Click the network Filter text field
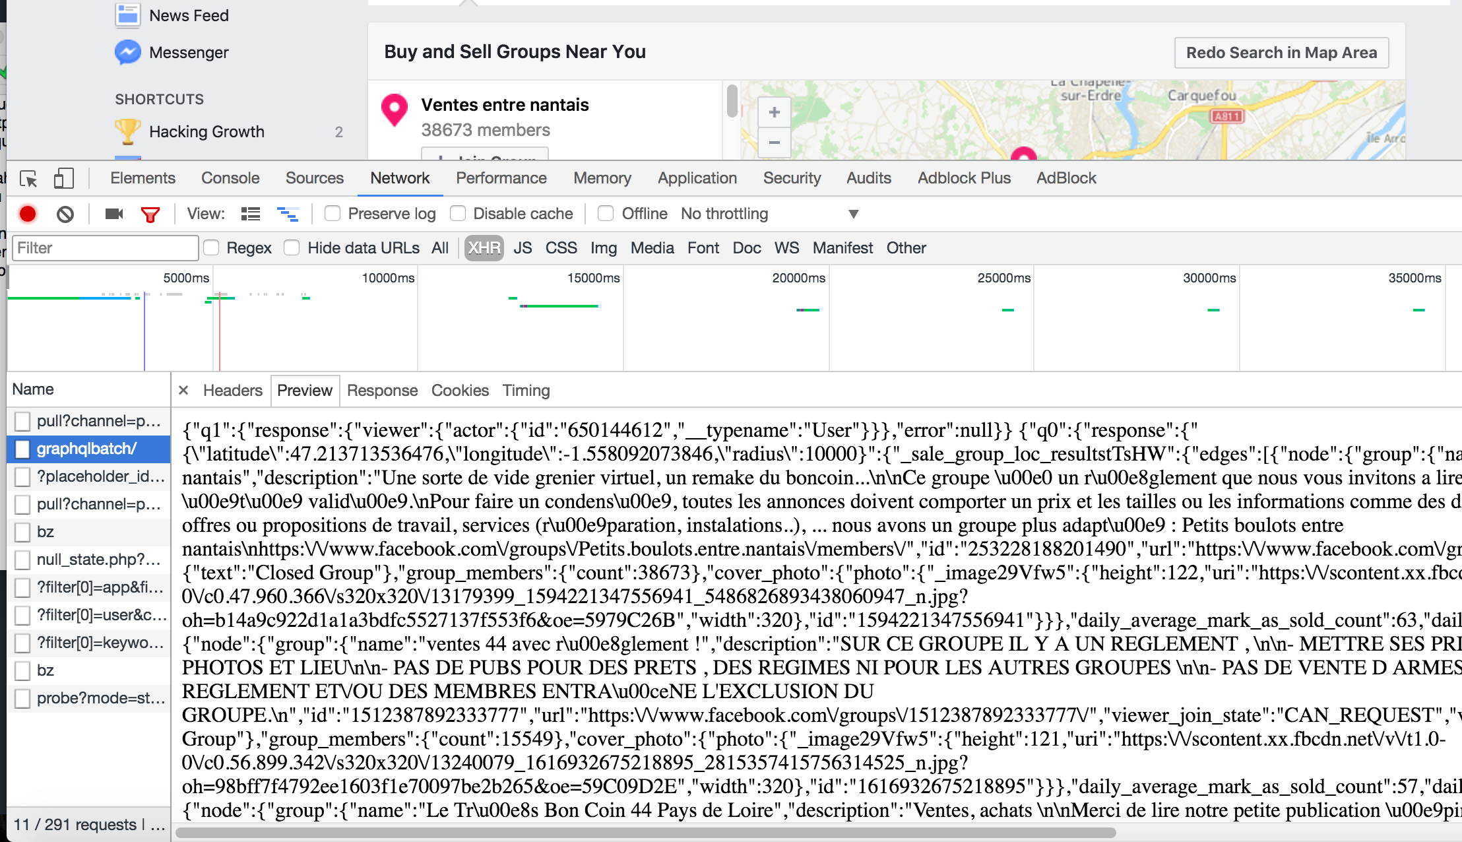 106,248
